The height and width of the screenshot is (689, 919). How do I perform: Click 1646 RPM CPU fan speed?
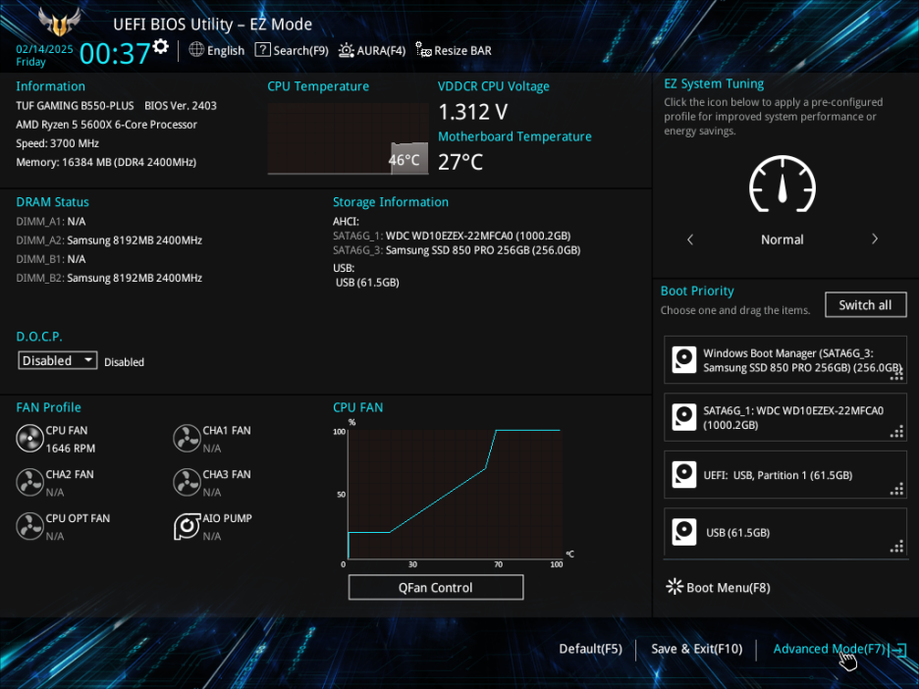click(71, 449)
